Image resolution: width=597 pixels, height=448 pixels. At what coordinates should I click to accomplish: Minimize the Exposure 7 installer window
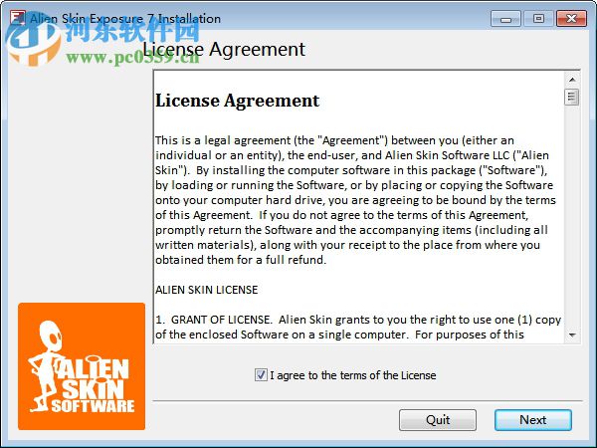tap(505, 19)
